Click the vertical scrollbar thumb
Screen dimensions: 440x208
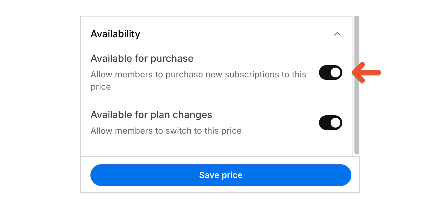pos(357,85)
